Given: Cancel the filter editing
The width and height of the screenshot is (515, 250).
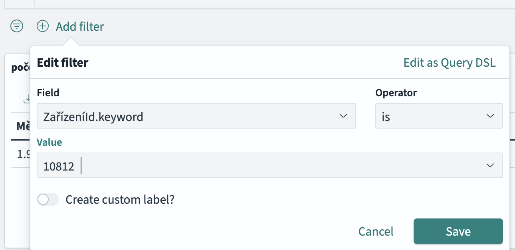Looking at the screenshot, I should click(x=376, y=232).
